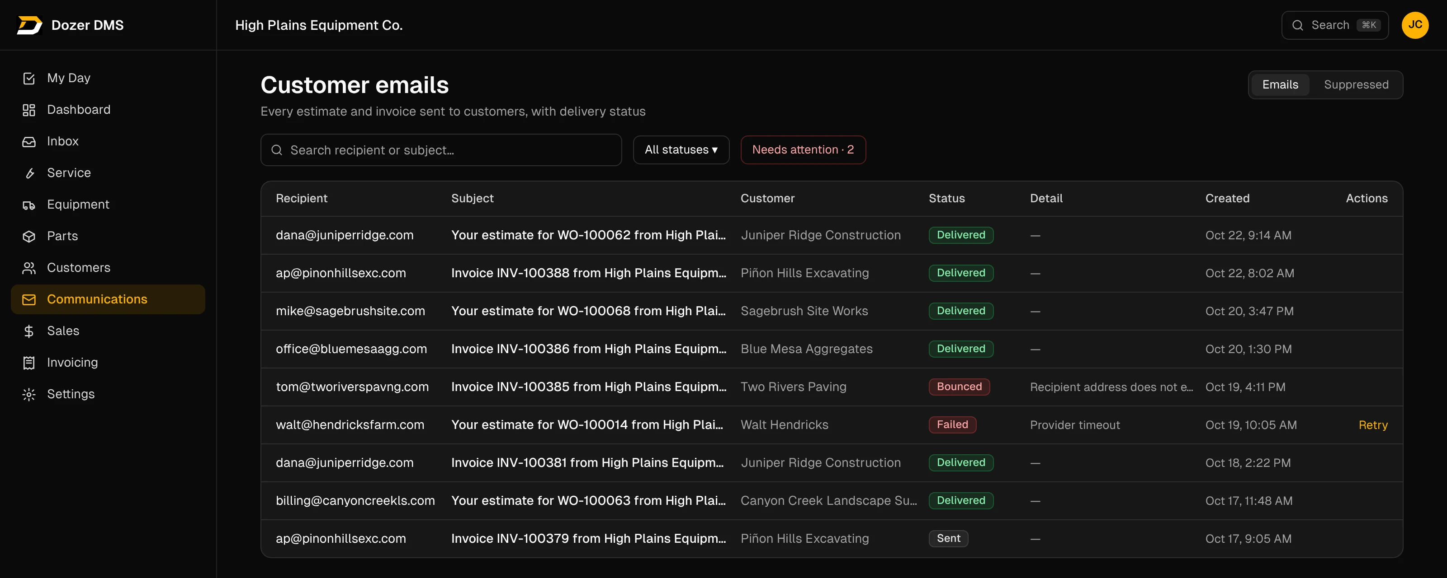Switch to the Suppressed tab
The width and height of the screenshot is (1447, 578).
[x=1356, y=85]
